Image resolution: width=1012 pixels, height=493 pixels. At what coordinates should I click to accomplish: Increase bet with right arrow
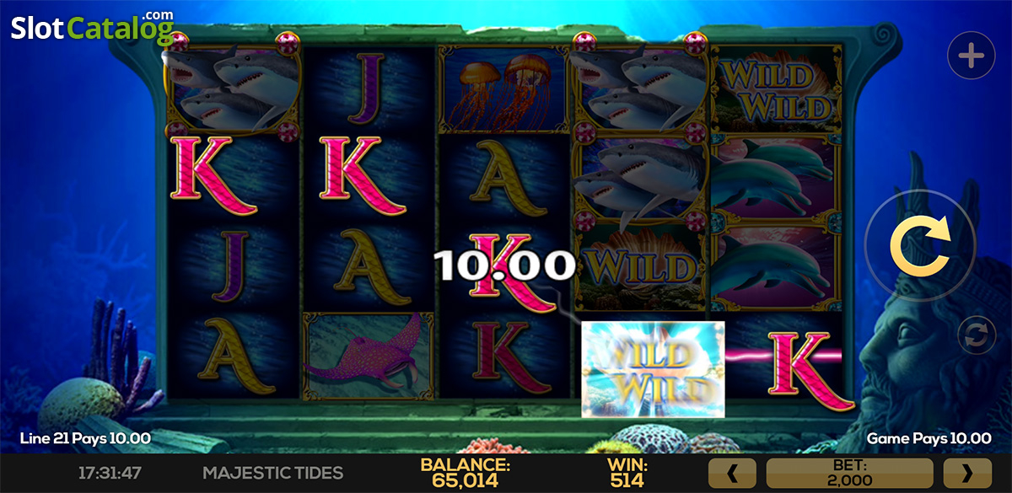(967, 474)
